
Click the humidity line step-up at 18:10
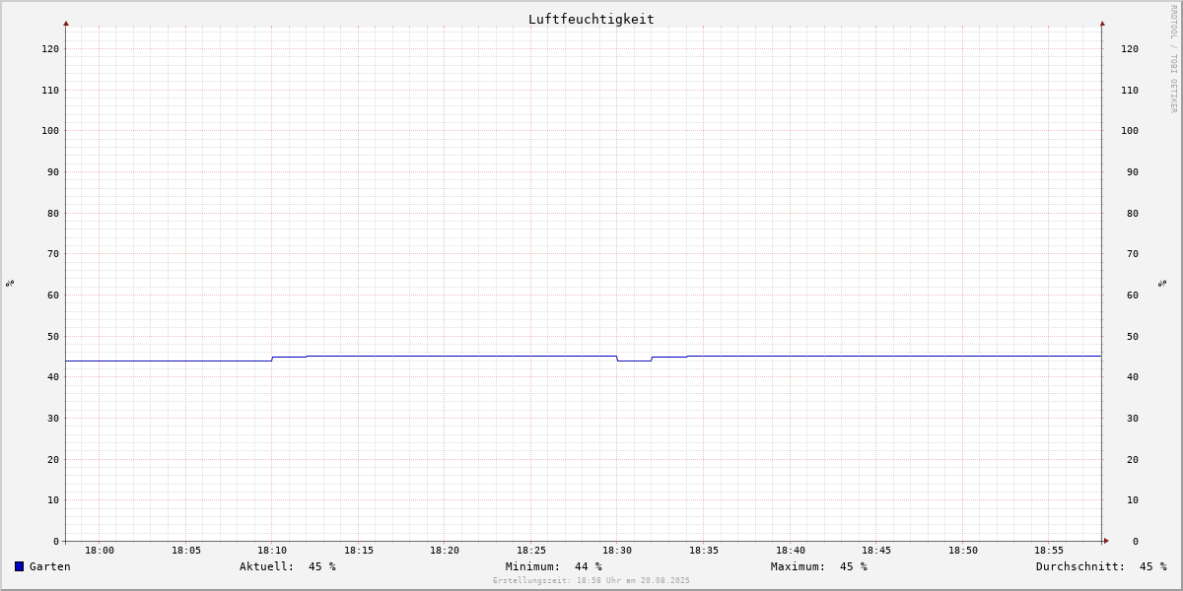point(272,359)
